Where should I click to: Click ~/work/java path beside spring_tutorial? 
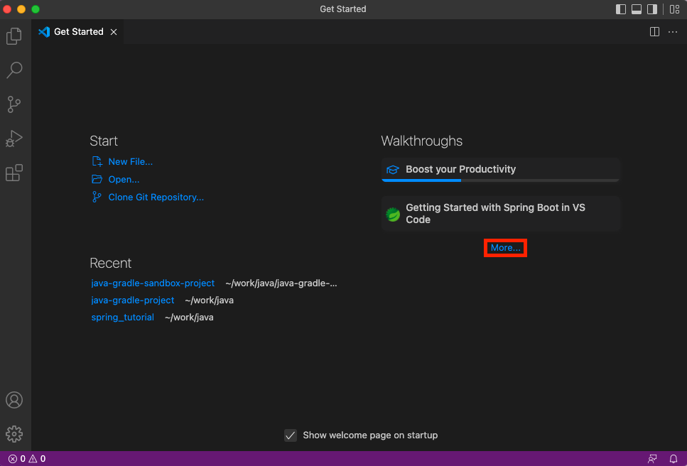point(189,317)
